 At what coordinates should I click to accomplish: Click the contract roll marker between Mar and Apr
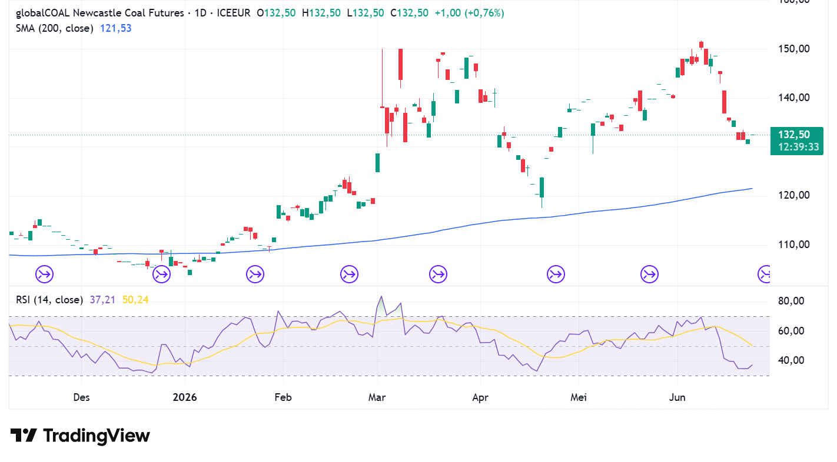click(x=438, y=274)
